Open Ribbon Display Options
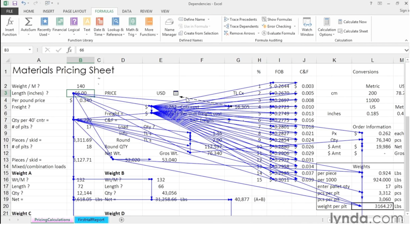This screenshot has height=225, width=411. (380, 3)
